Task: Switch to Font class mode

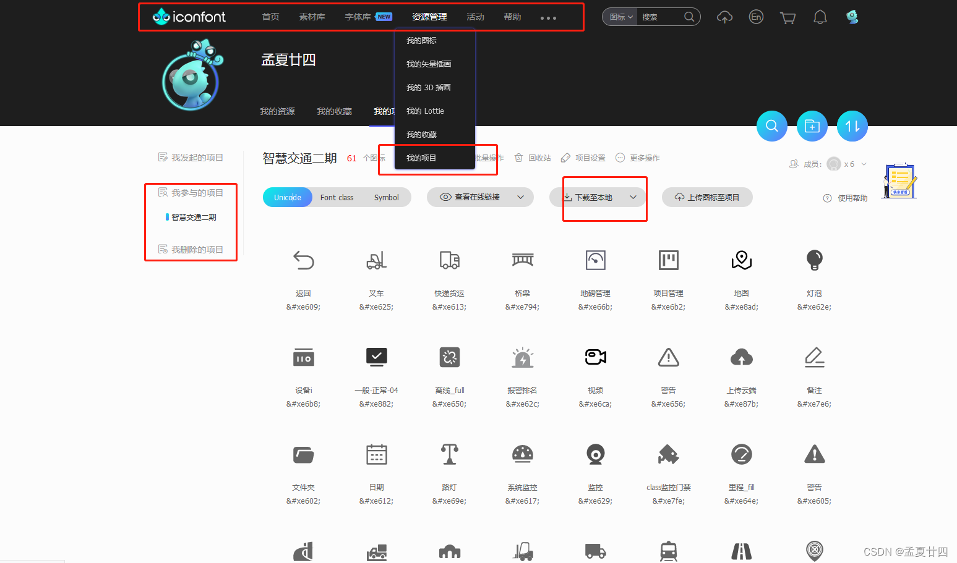Action: coord(337,197)
